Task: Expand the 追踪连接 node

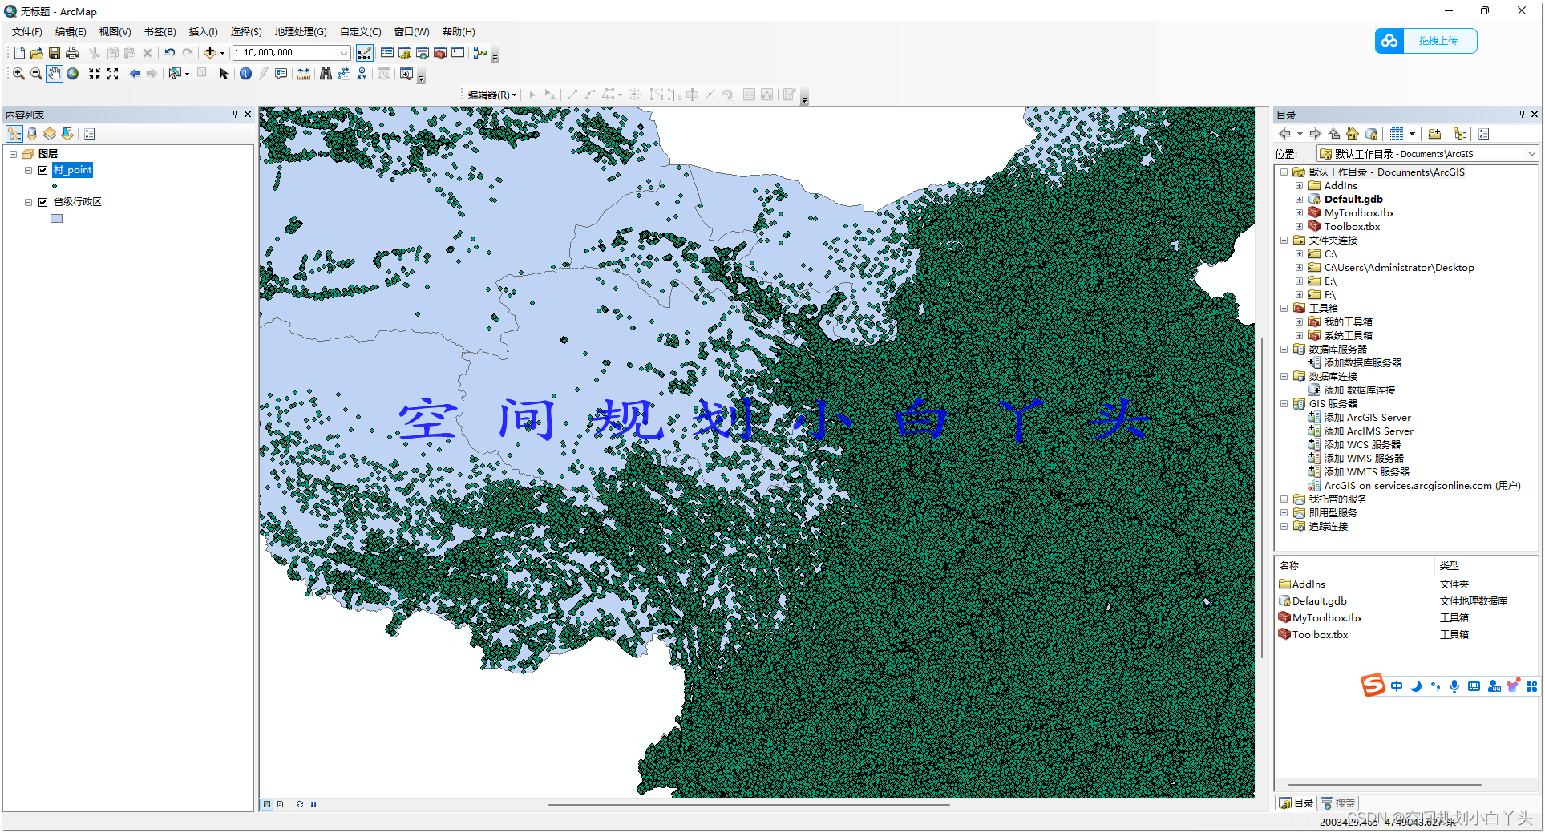Action: point(1284,527)
